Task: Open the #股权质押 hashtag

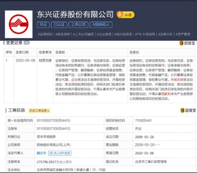Action: [63, 34]
